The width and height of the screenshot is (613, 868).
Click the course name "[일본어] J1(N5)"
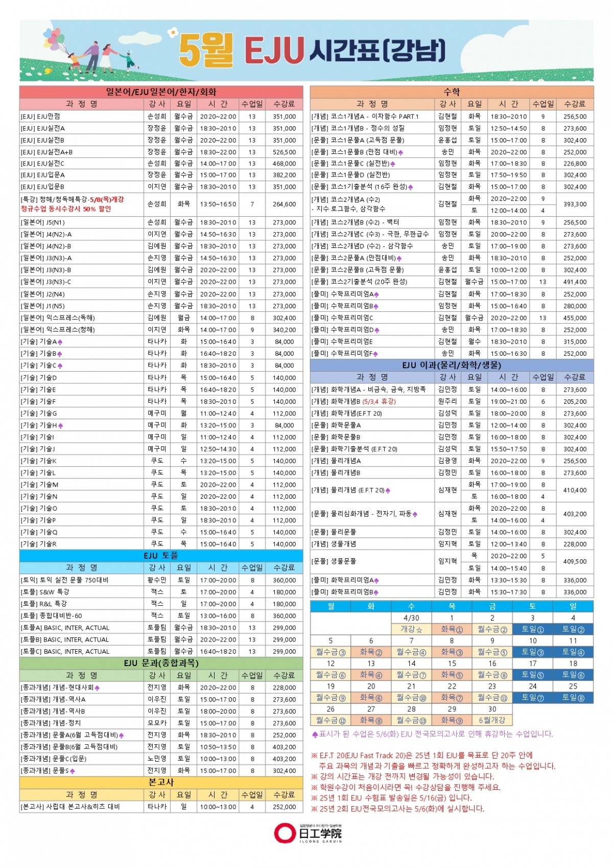(43, 306)
